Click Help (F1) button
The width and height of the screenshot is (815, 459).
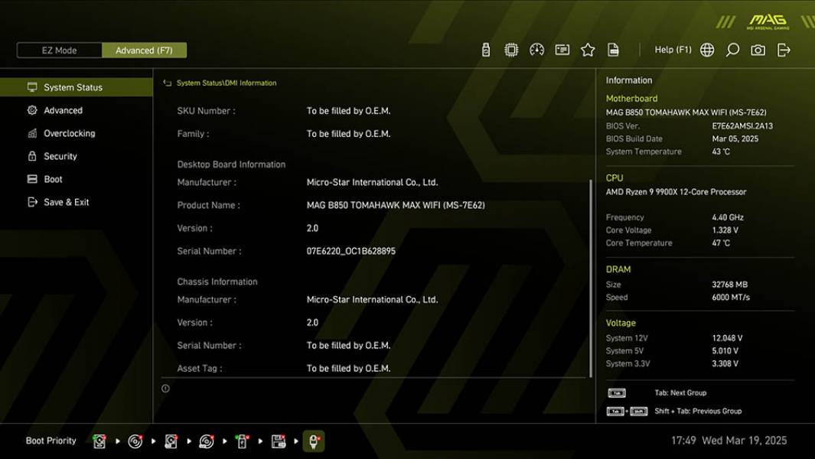point(673,50)
